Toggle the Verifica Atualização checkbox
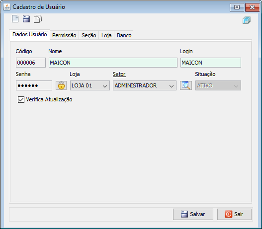This screenshot has height=229, width=262. tap(21, 99)
